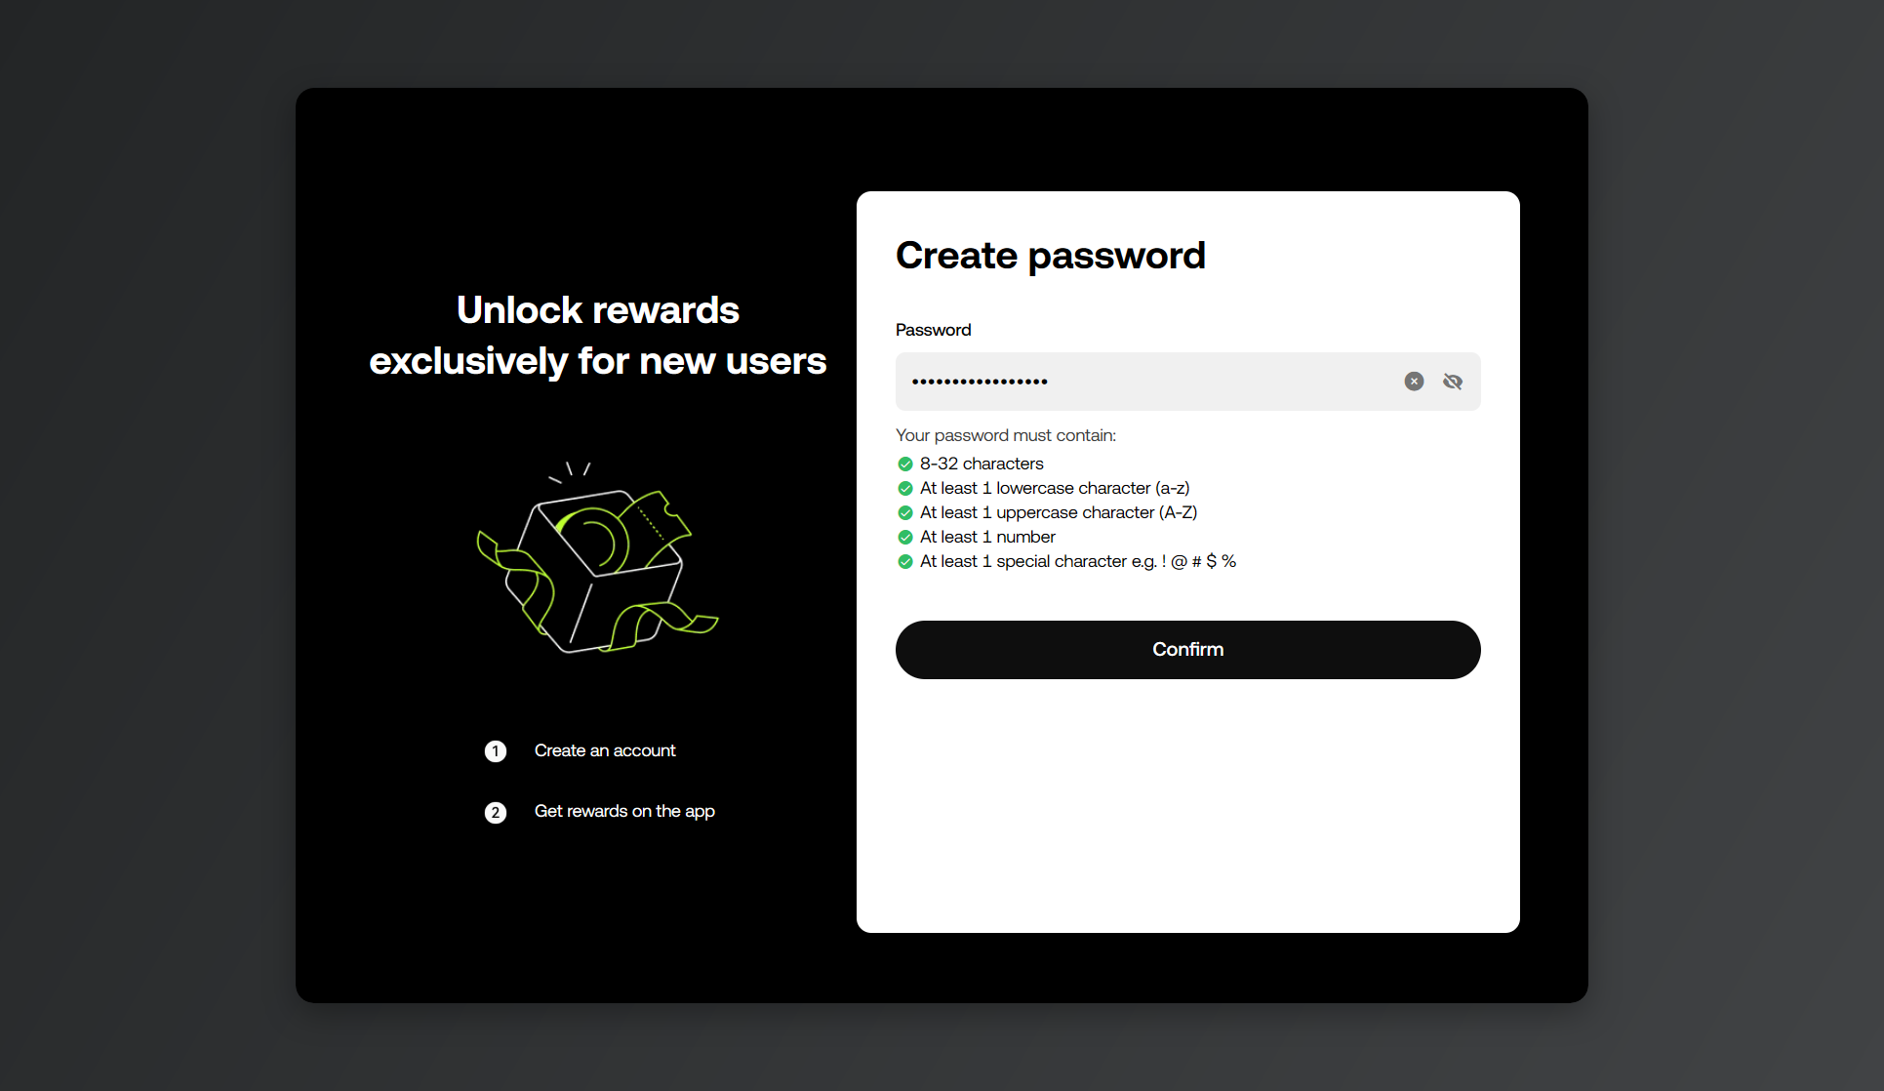
Task: Click step 2 circle for Get rewards
Action: (496, 813)
